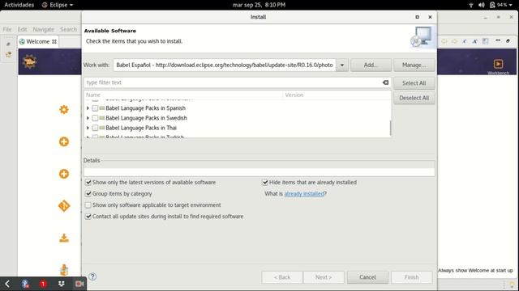Enable Show only software applicable to target environment
The width and height of the screenshot is (519, 291).
[88, 205]
